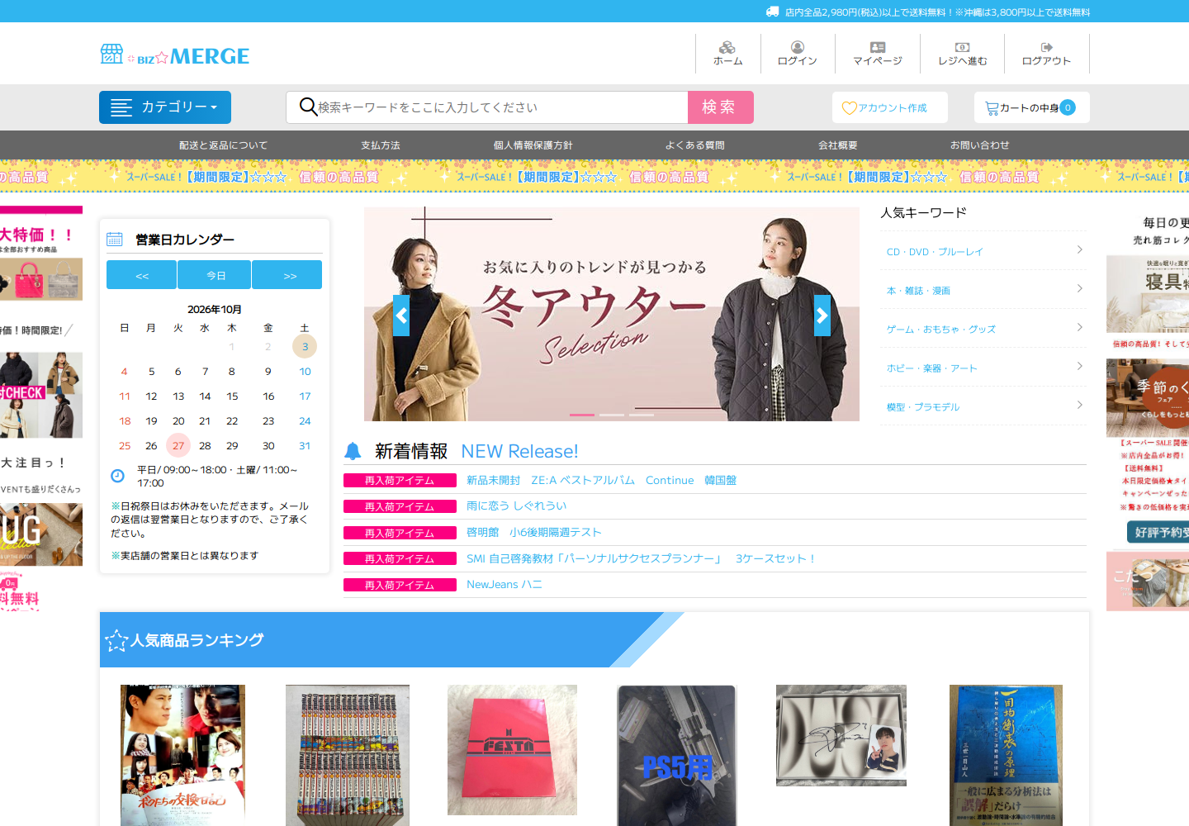Screen dimensions: 1189x826
Task: Click the BIZ MERGE store logo
Action: (x=175, y=55)
